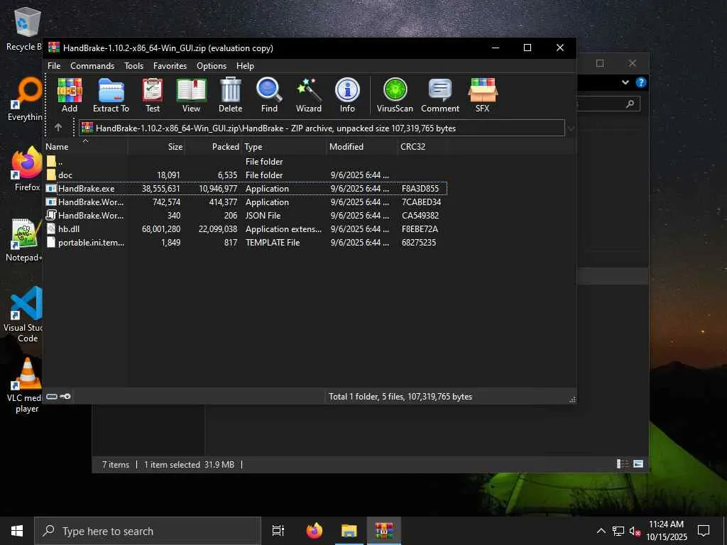The height and width of the screenshot is (545, 727).
Task: Click the packed size 22,099,038
Action: tap(218, 229)
